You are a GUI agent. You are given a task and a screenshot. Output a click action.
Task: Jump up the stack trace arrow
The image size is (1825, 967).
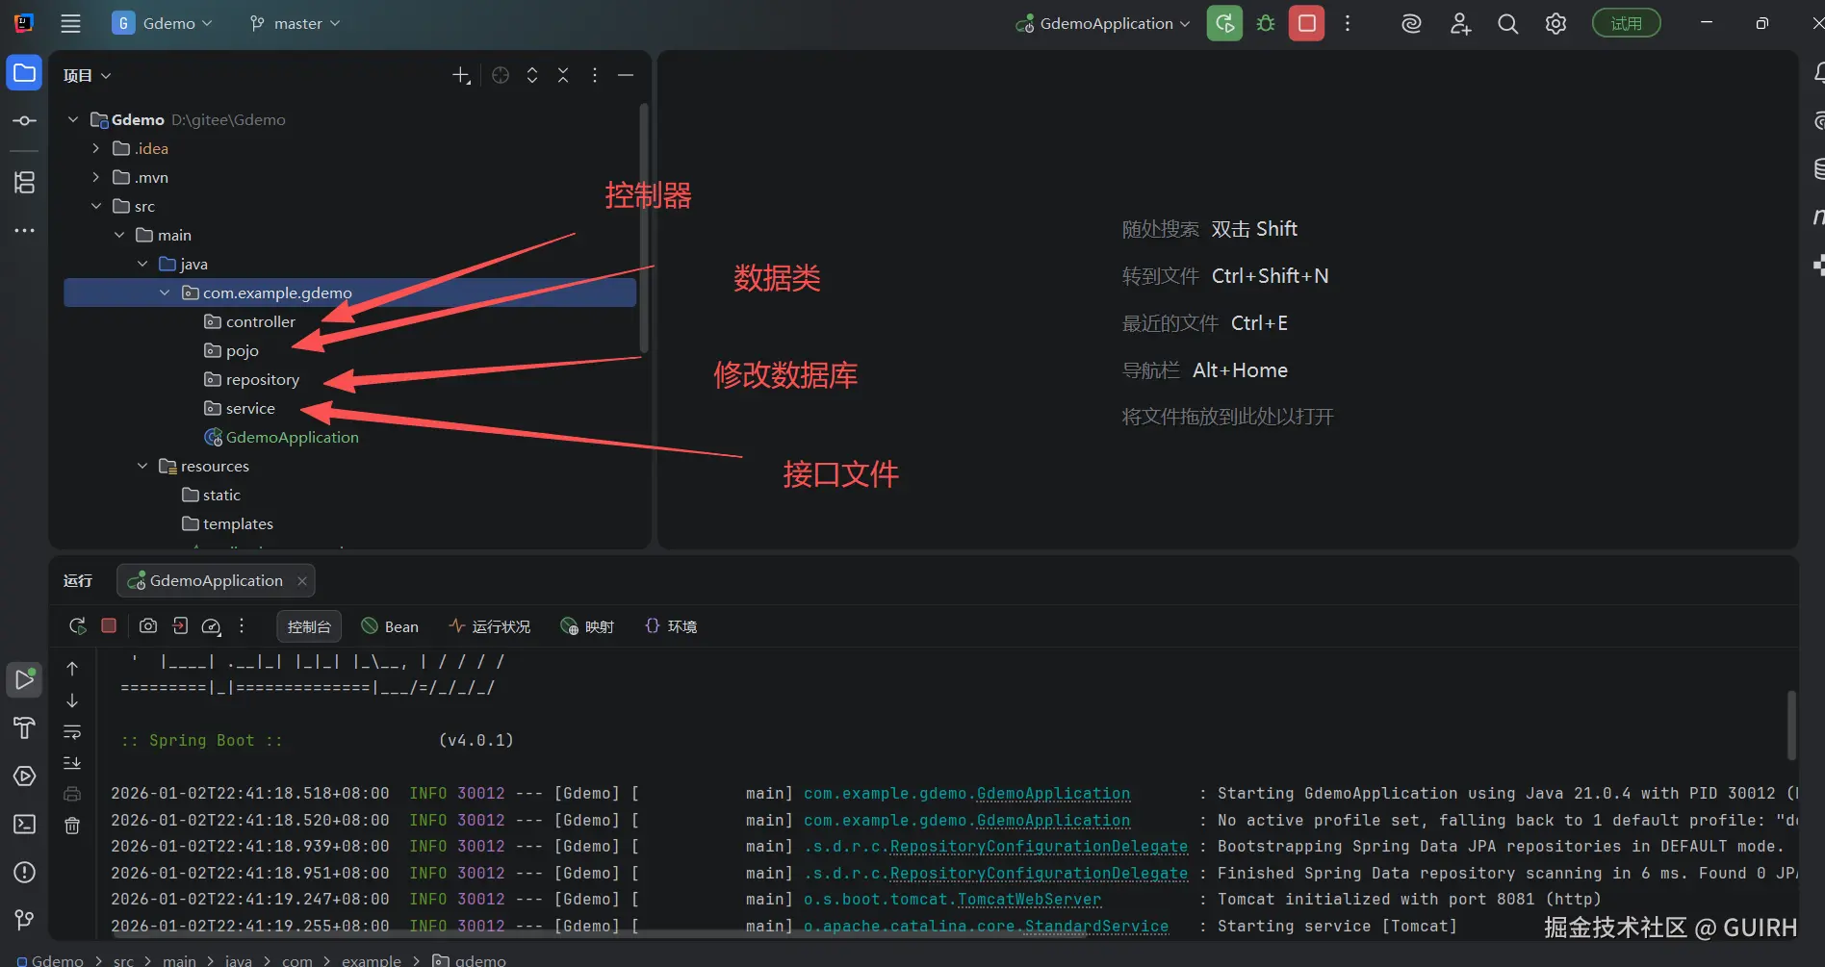(x=72, y=669)
